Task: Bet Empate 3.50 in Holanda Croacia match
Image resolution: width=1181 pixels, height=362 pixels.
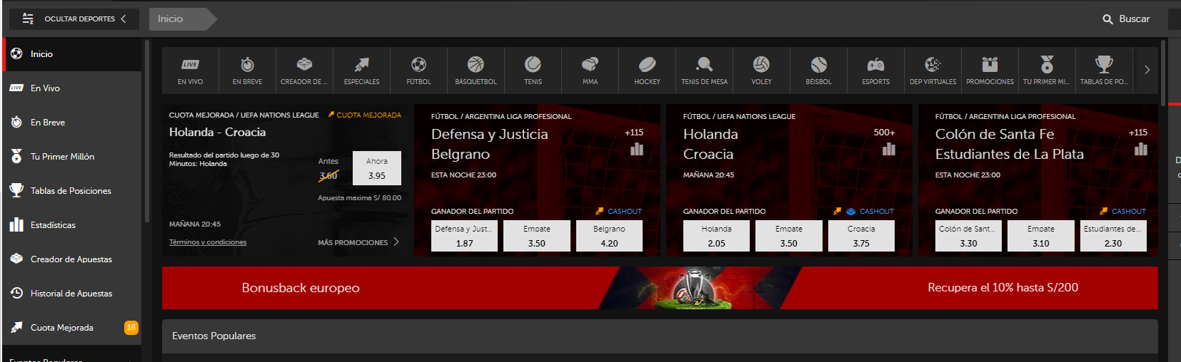Action: (788, 236)
